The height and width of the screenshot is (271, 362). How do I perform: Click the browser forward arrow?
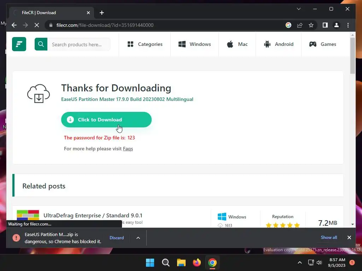tap(25, 25)
